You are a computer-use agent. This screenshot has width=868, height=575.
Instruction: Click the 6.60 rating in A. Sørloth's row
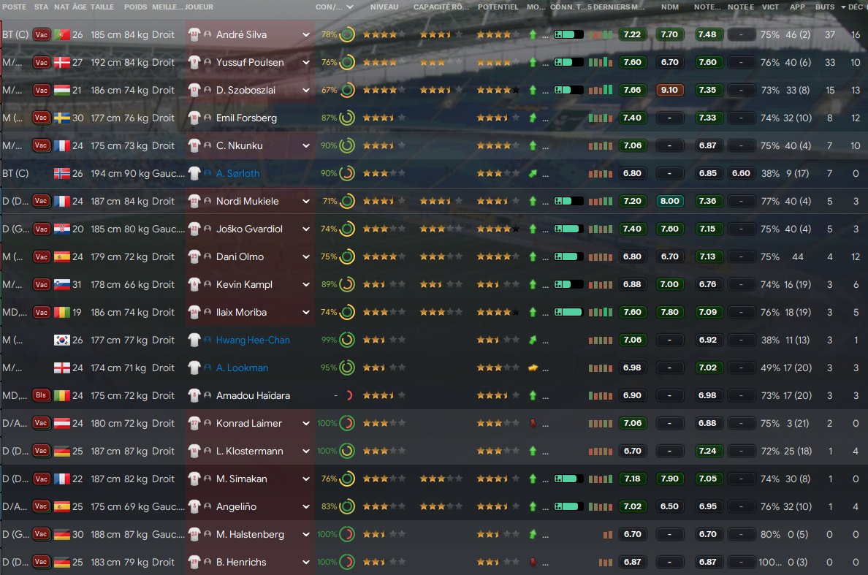741,173
